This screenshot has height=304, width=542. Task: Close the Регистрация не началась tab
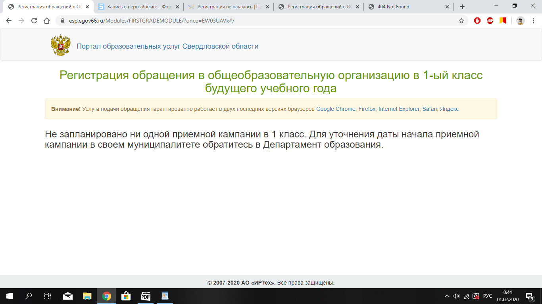[267, 7]
